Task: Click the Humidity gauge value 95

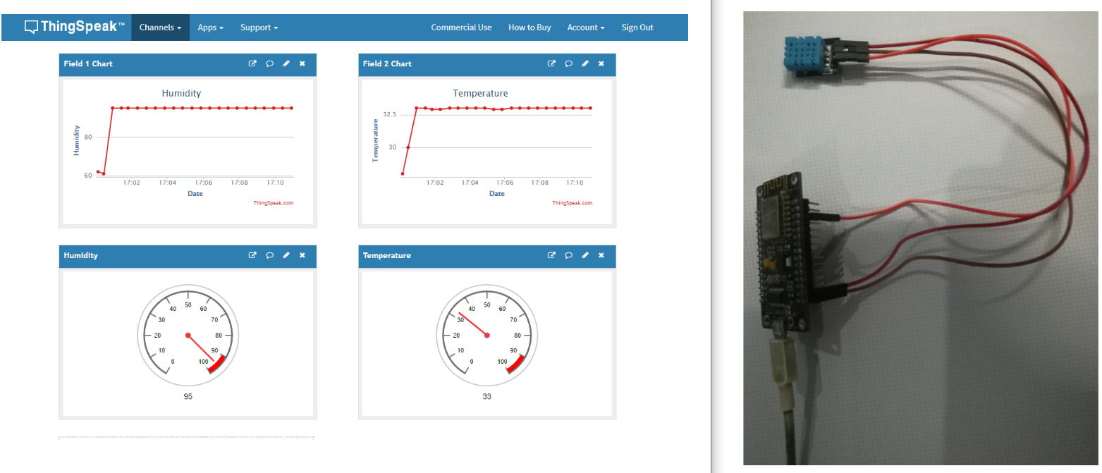Action: coord(188,397)
